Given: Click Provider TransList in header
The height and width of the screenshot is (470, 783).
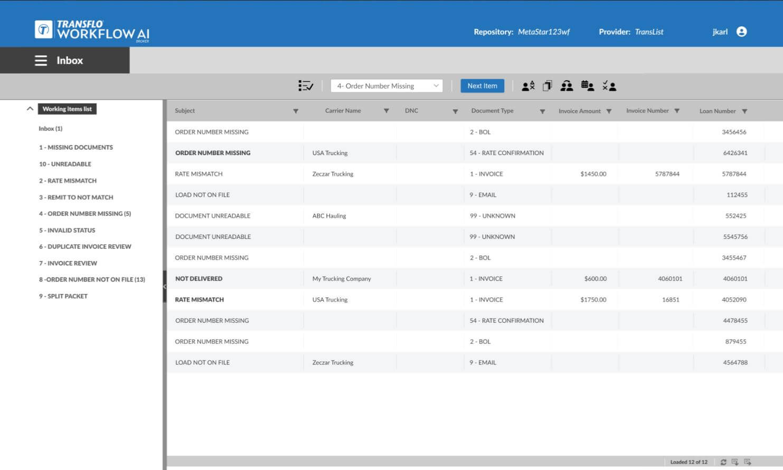Looking at the screenshot, I should pos(631,32).
